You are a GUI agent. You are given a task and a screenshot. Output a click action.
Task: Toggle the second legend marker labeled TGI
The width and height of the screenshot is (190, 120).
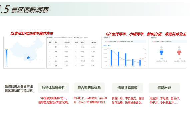(108, 46)
